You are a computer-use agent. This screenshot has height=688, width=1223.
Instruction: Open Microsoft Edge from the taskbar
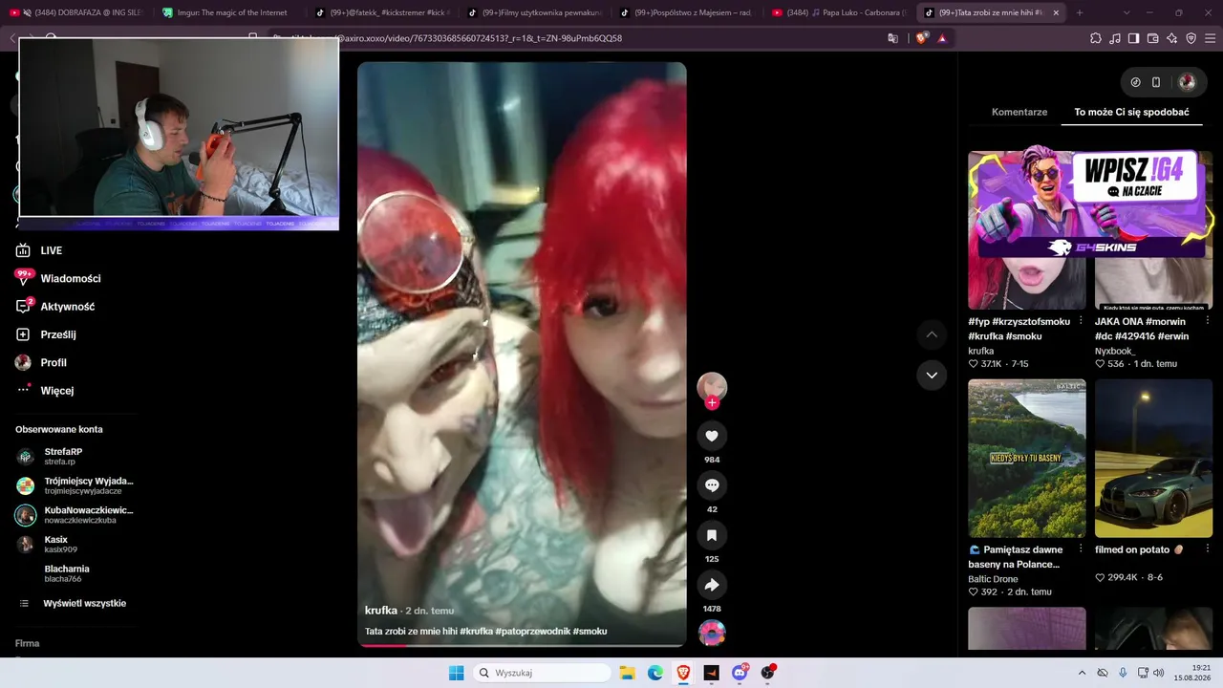click(x=655, y=673)
